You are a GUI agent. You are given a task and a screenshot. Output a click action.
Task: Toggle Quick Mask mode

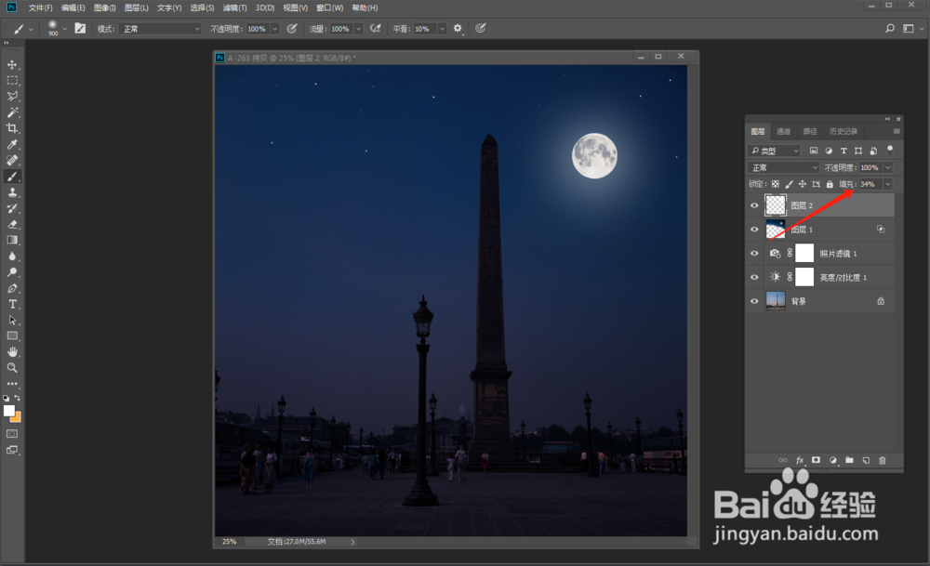[12, 434]
